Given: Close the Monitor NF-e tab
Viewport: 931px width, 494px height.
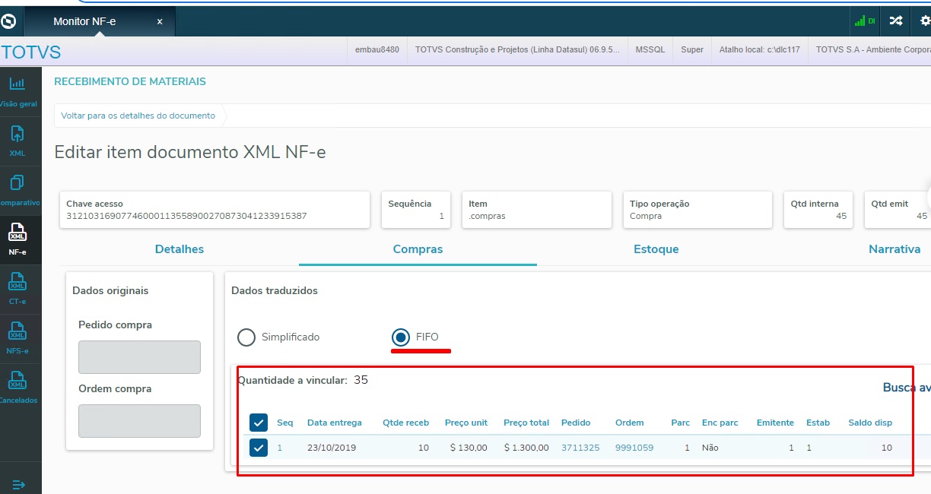Looking at the screenshot, I should (x=160, y=21).
